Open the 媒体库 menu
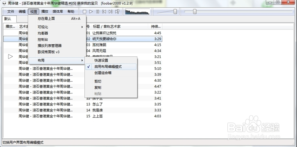Screen dimensions: 297x147 [58, 12]
